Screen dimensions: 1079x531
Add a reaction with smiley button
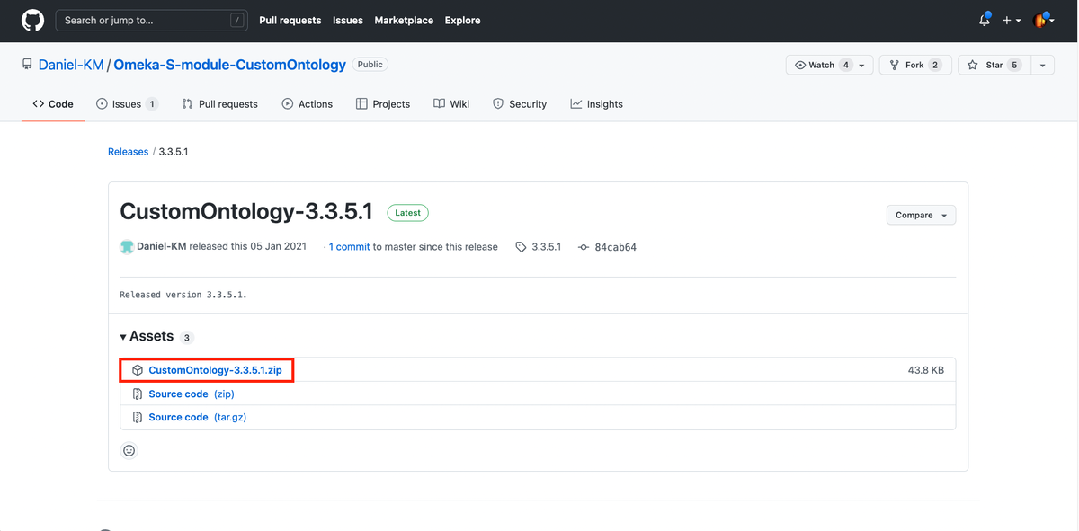129,450
